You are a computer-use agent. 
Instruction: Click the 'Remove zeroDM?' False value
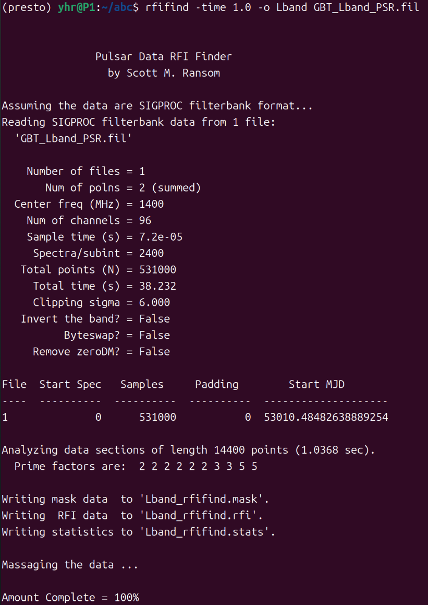tap(154, 352)
